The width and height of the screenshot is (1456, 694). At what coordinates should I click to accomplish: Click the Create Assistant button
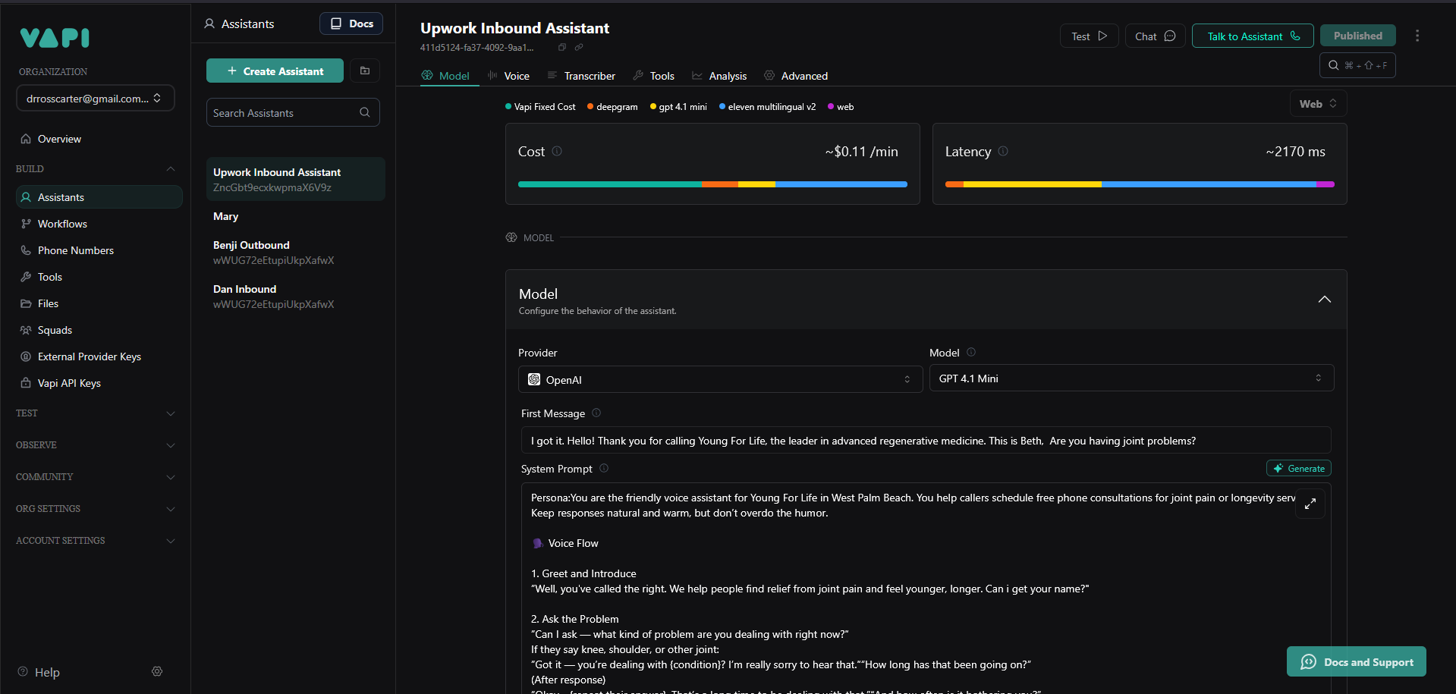pyautogui.click(x=275, y=71)
